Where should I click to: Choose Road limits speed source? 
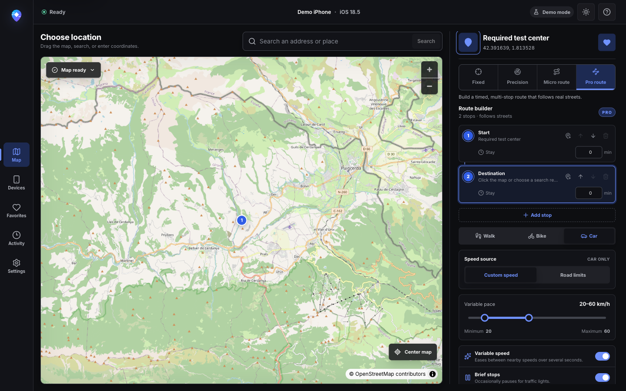pyautogui.click(x=573, y=275)
